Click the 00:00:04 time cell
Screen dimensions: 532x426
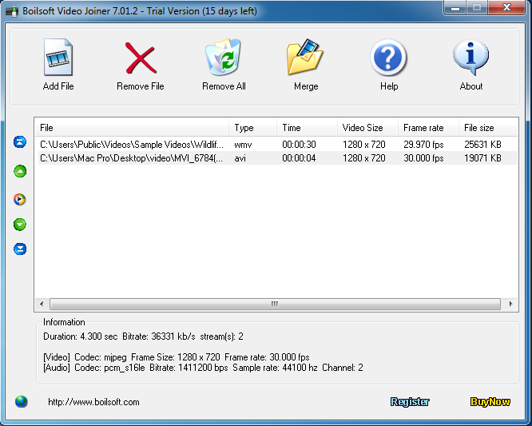click(299, 158)
